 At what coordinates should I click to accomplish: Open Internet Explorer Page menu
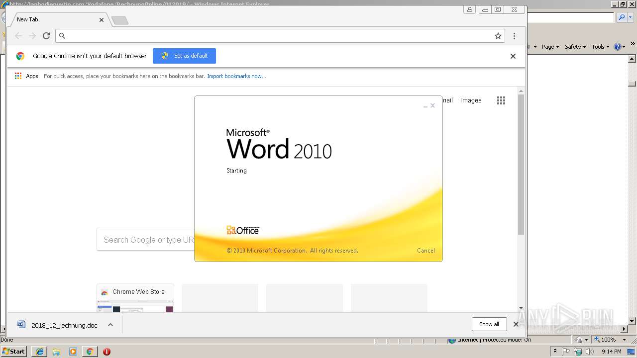click(x=550, y=47)
